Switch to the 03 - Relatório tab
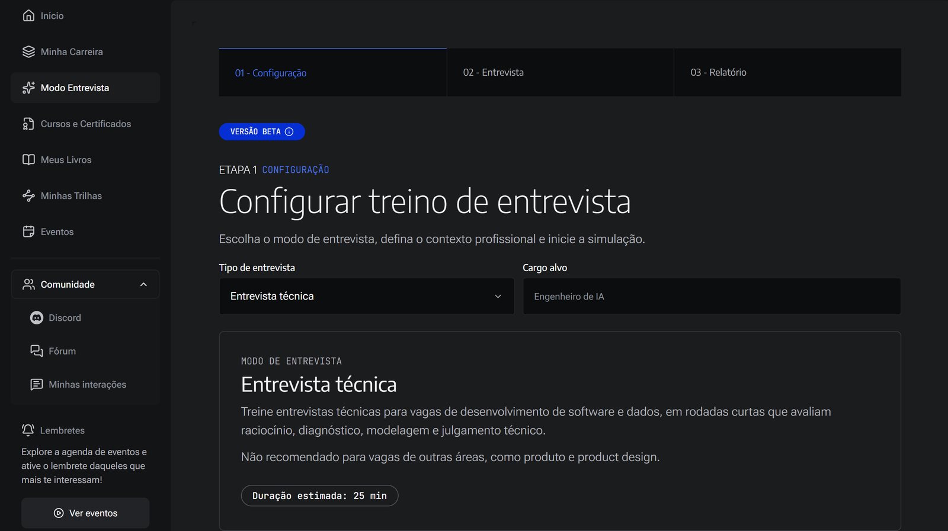 click(788, 72)
